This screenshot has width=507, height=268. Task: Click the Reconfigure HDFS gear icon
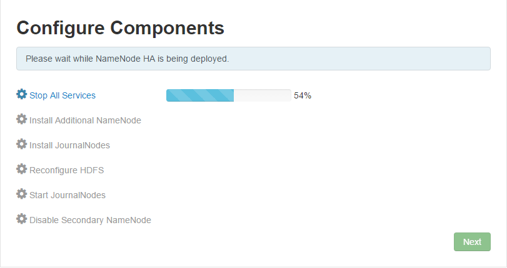[x=22, y=170]
